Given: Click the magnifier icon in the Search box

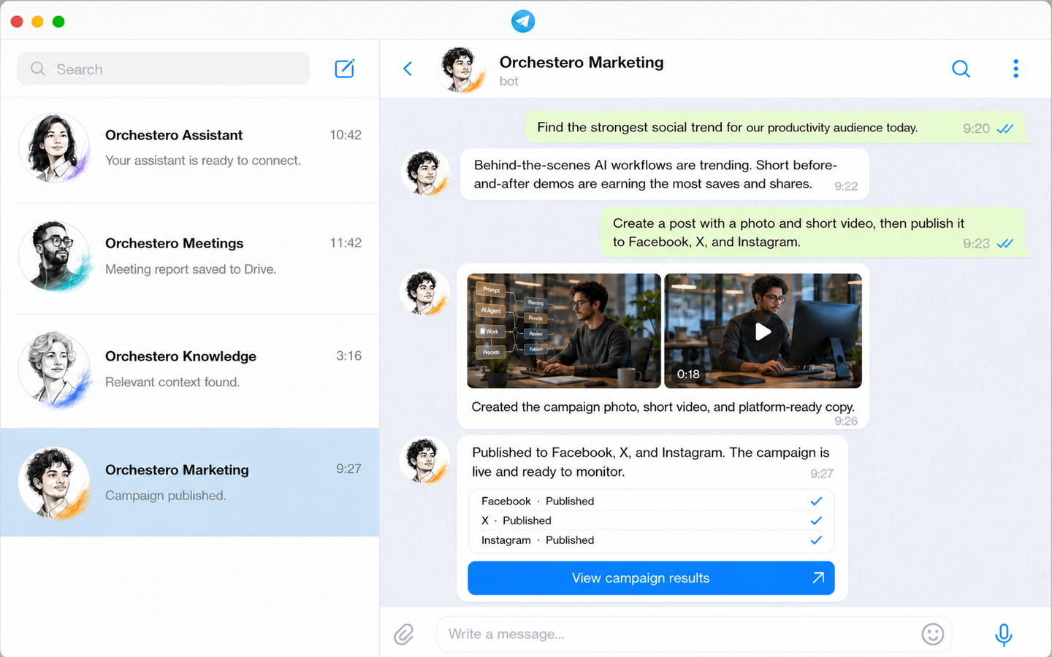Looking at the screenshot, I should tap(38, 69).
